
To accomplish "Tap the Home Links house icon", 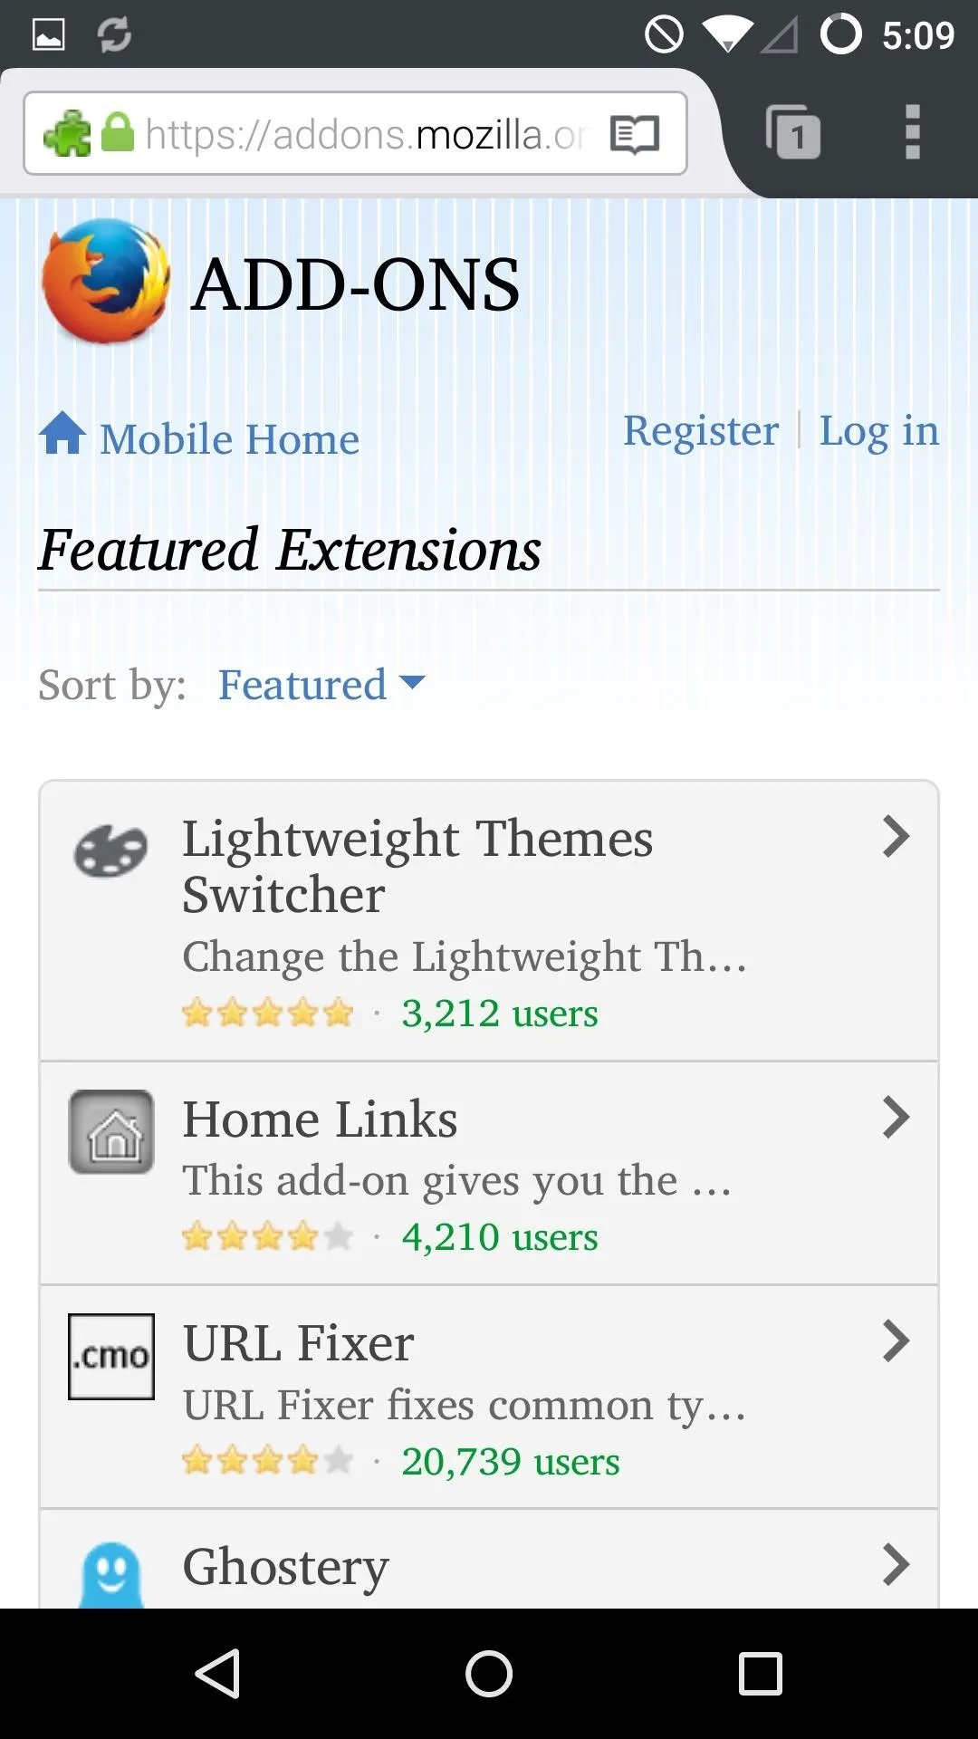I will point(111,1132).
